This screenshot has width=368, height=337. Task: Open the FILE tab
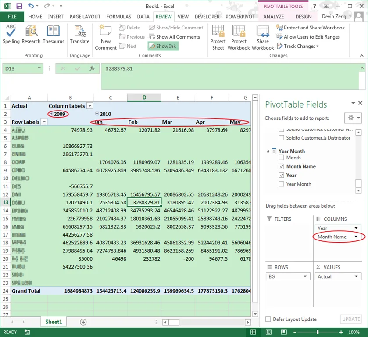tap(12, 17)
